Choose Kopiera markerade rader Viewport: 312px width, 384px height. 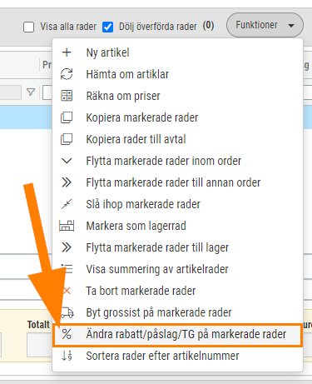point(177,117)
